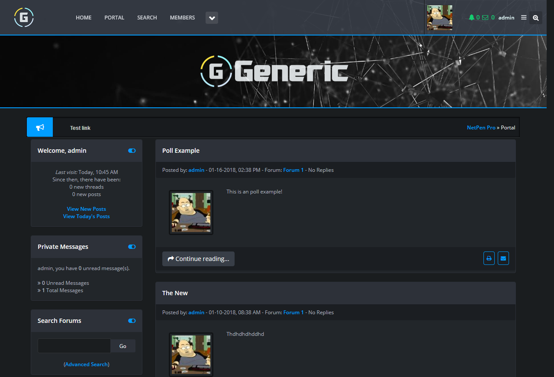Open View New Posts link
Image resolution: width=554 pixels, height=377 pixels.
point(86,209)
